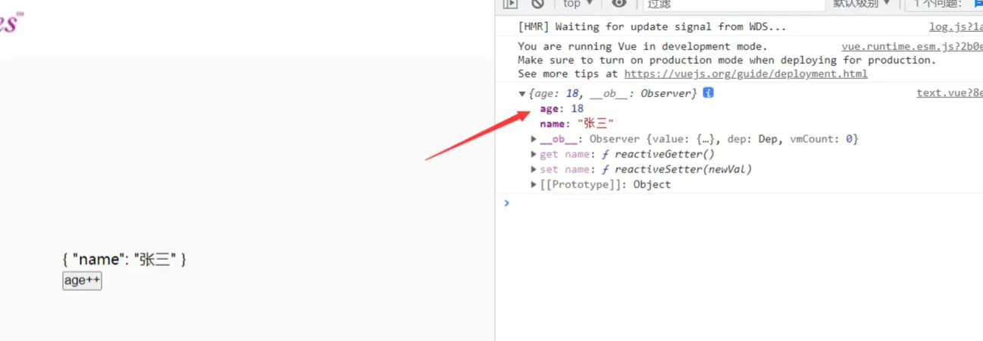Screen dimensions: 983x341
Task: Select the age: 18 property row
Action: coord(562,108)
